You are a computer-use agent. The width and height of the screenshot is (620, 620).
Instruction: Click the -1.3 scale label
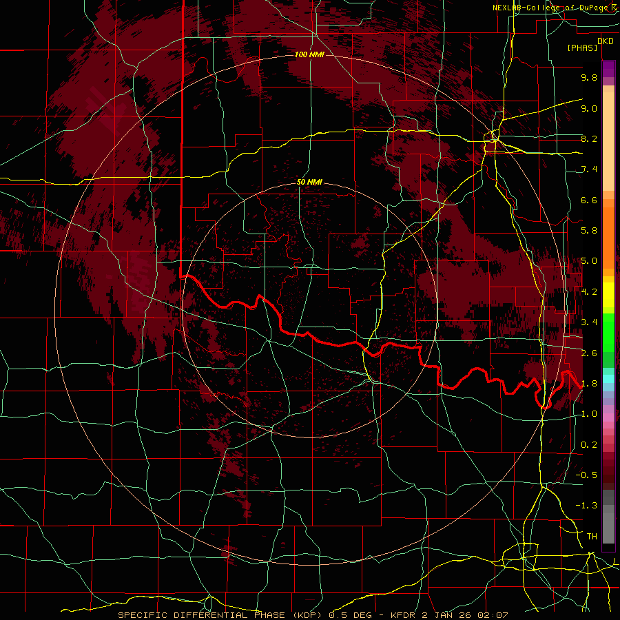click(x=586, y=506)
